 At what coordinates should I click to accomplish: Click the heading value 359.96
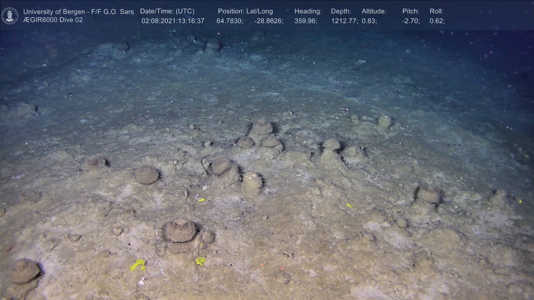coord(306,21)
